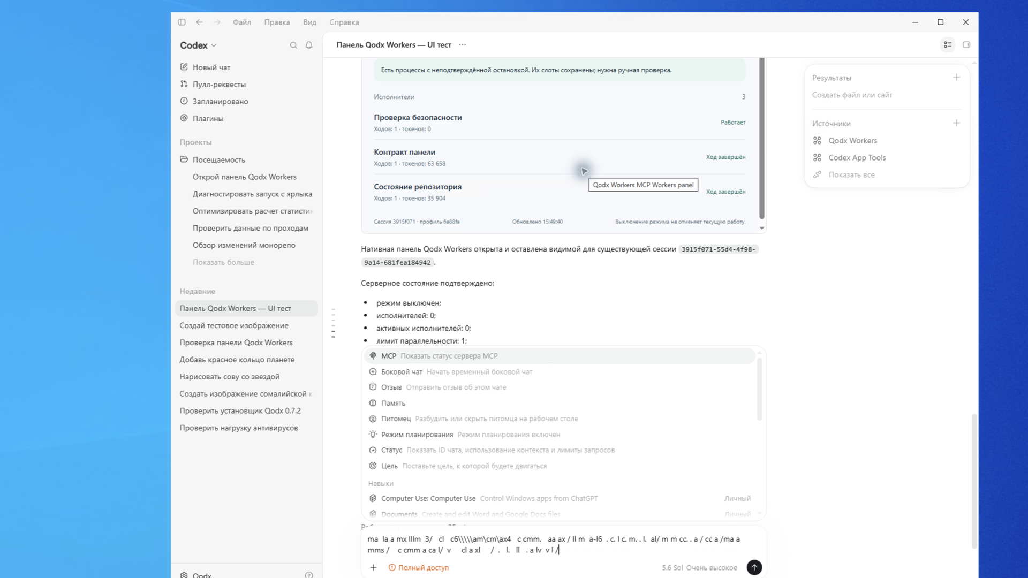The image size is (1028, 578).
Task: Click the Питомец command icon
Action: [x=373, y=419]
